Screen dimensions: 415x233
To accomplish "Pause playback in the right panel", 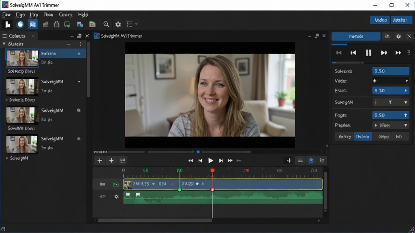I will click(368, 53).
